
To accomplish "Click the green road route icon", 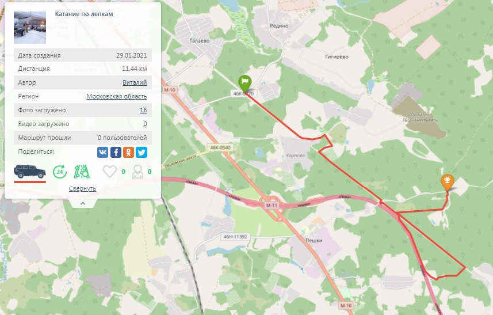I will coord(82,172).
